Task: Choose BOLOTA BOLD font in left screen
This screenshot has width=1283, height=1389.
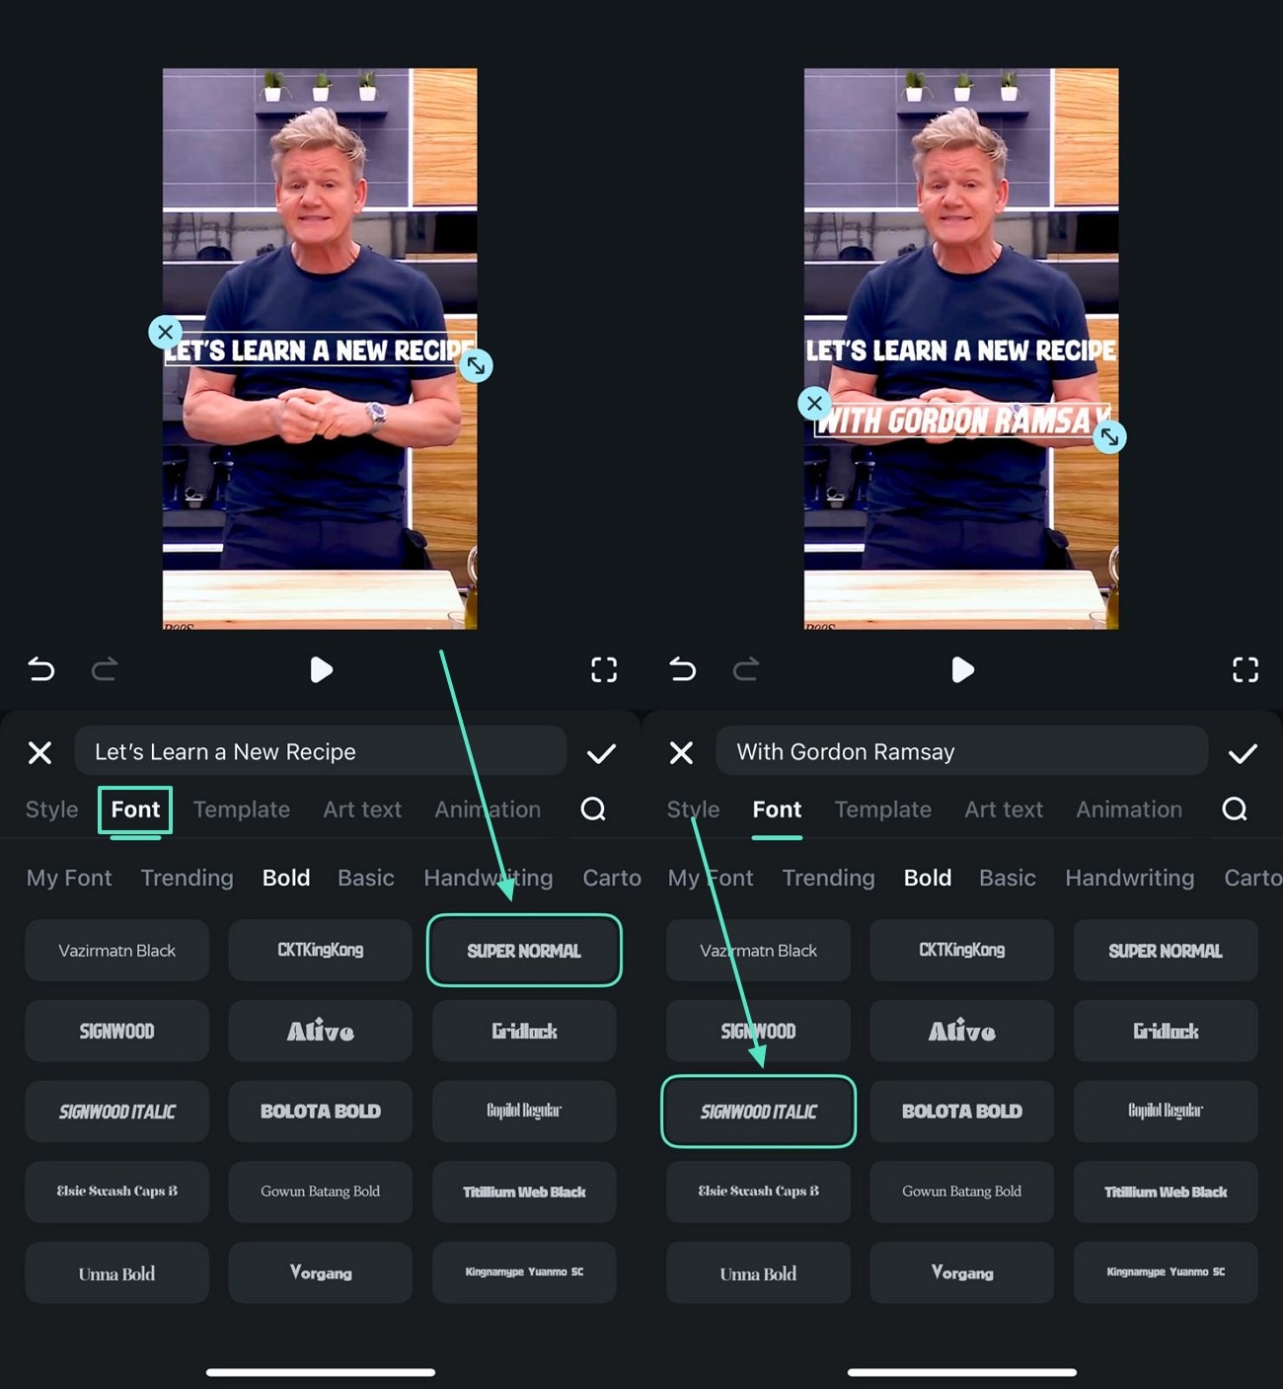Action: coord(321,1112)
